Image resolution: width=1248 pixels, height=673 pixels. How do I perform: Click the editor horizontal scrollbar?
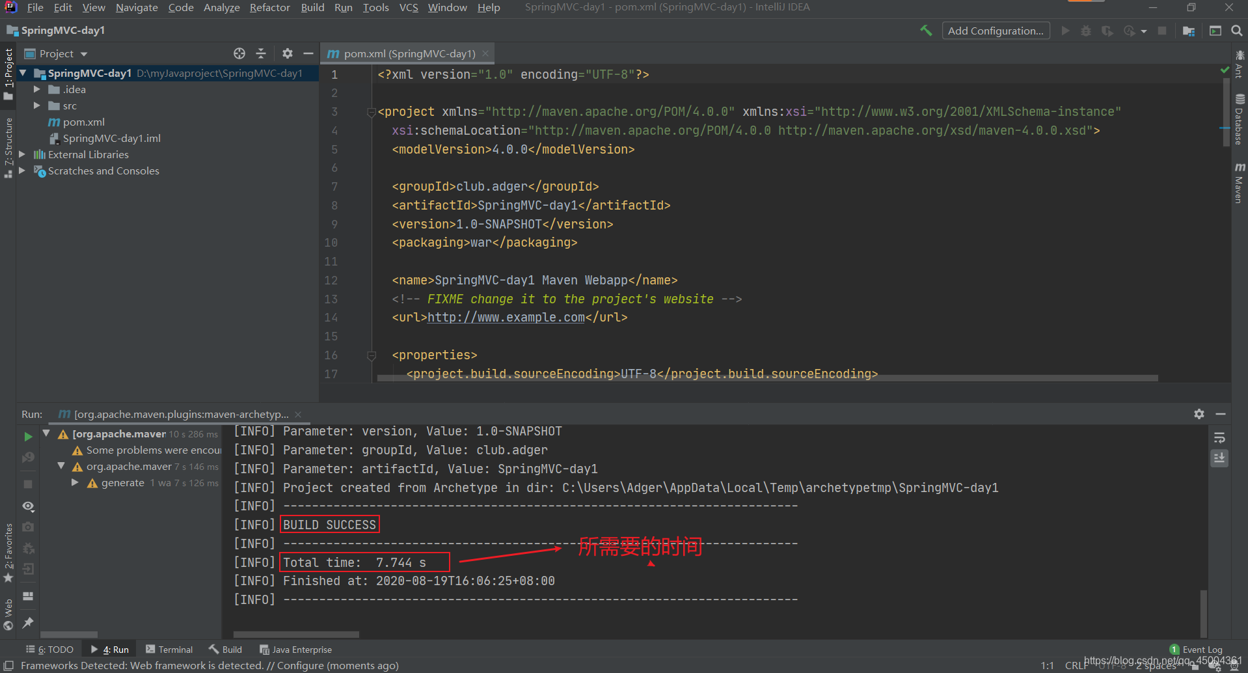[768, 378]
